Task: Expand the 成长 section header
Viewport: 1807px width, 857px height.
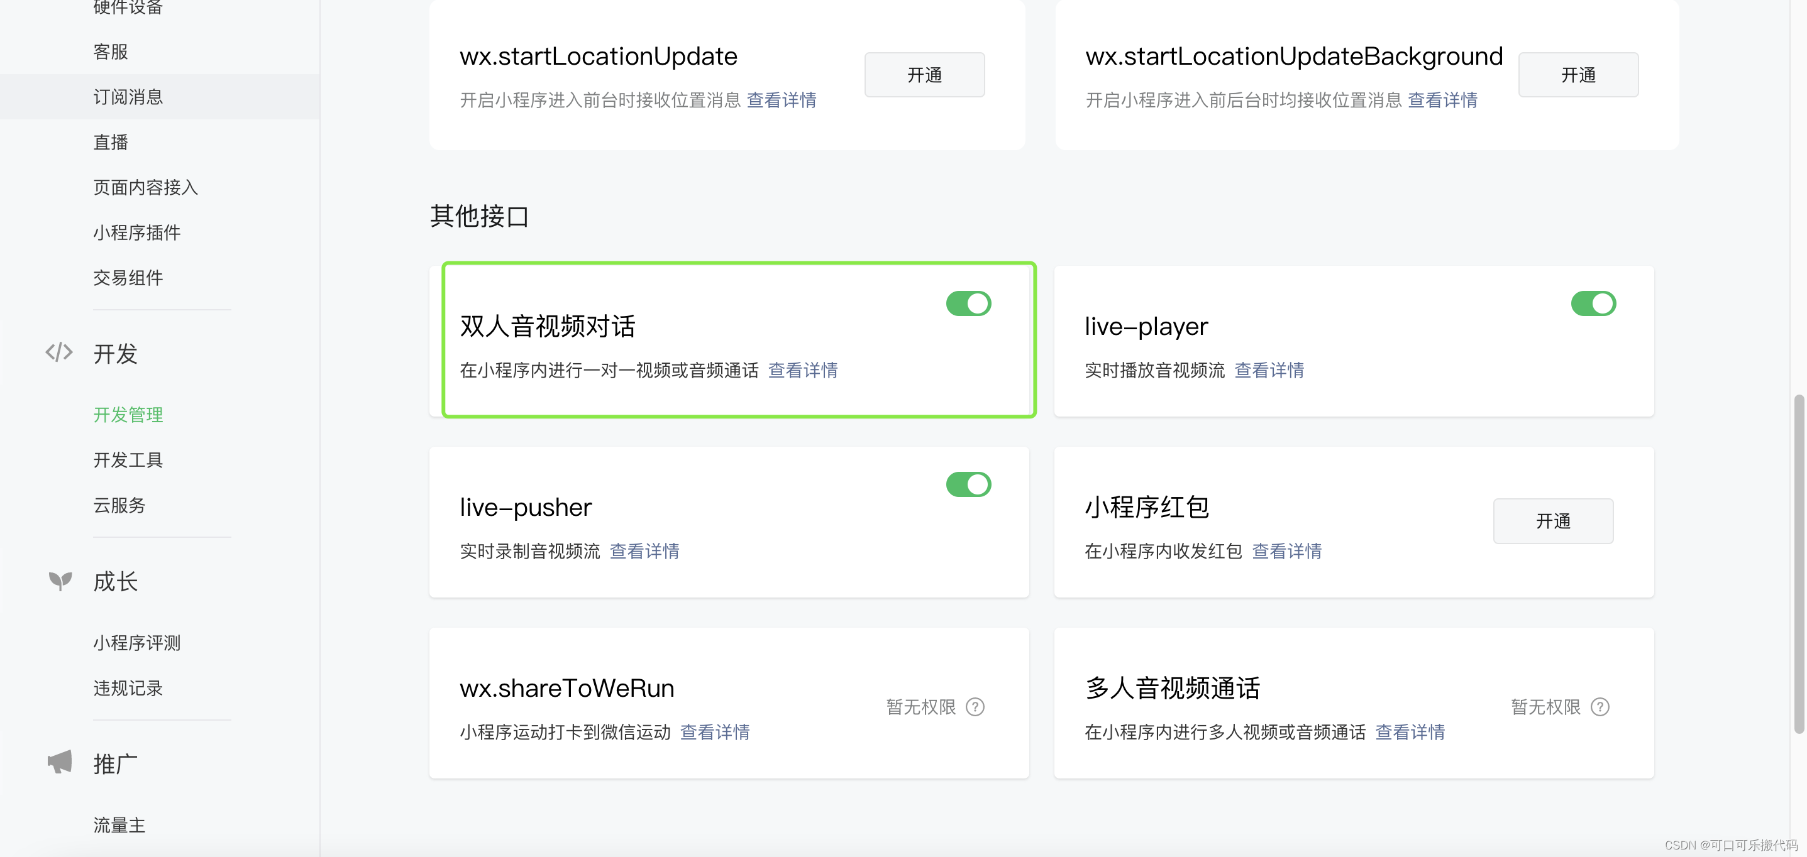Action: [116, 582]
